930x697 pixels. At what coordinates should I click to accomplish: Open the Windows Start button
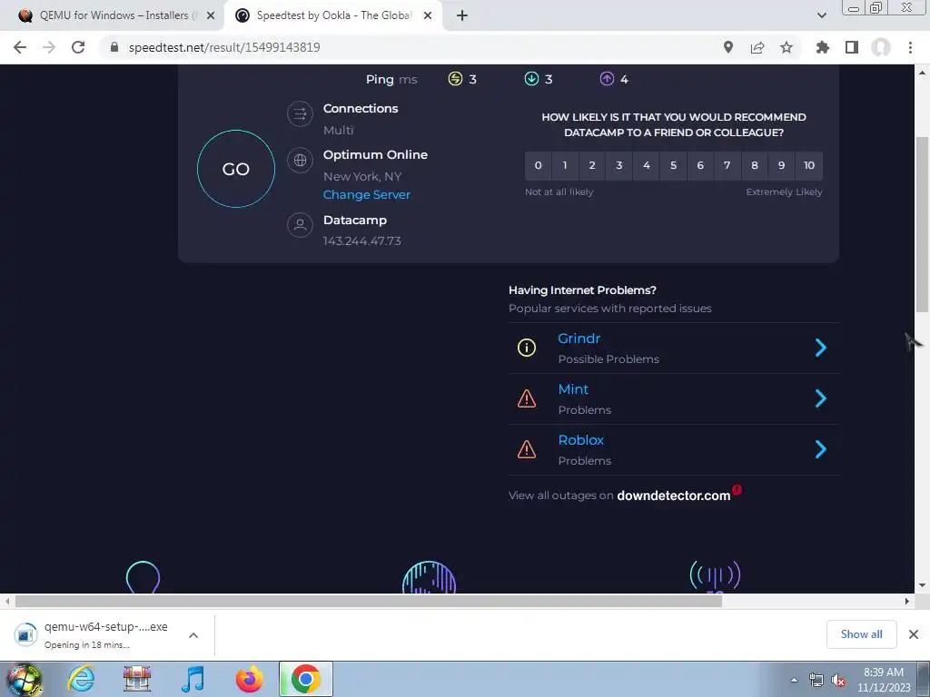click(24, 680)
